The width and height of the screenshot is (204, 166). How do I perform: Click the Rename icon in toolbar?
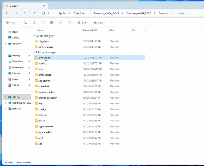(52, 23)
